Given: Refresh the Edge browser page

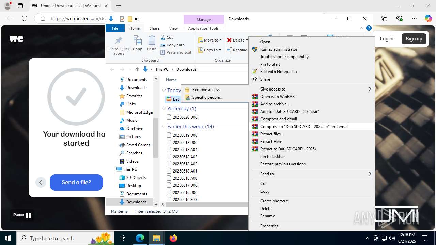Looking at the screenshot, I should coord(24,18).
